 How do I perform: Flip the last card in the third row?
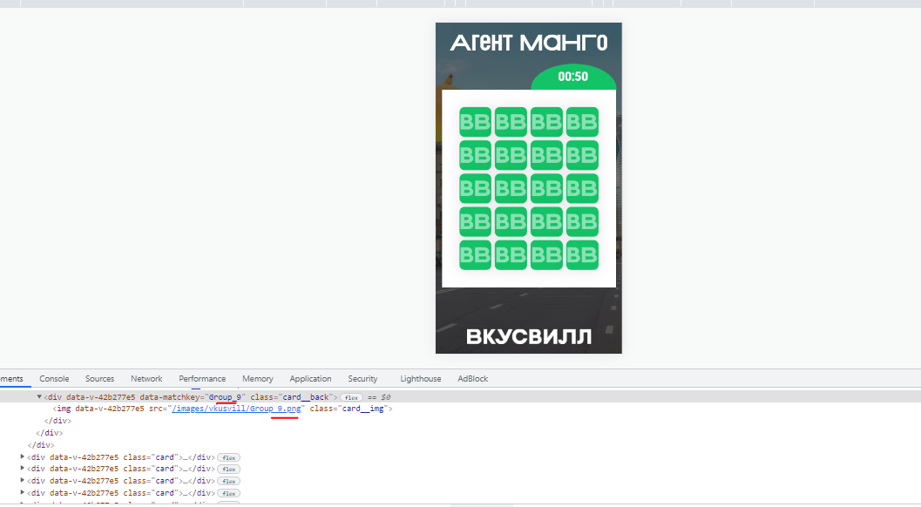pyautogui.click(x=582, y=188)
